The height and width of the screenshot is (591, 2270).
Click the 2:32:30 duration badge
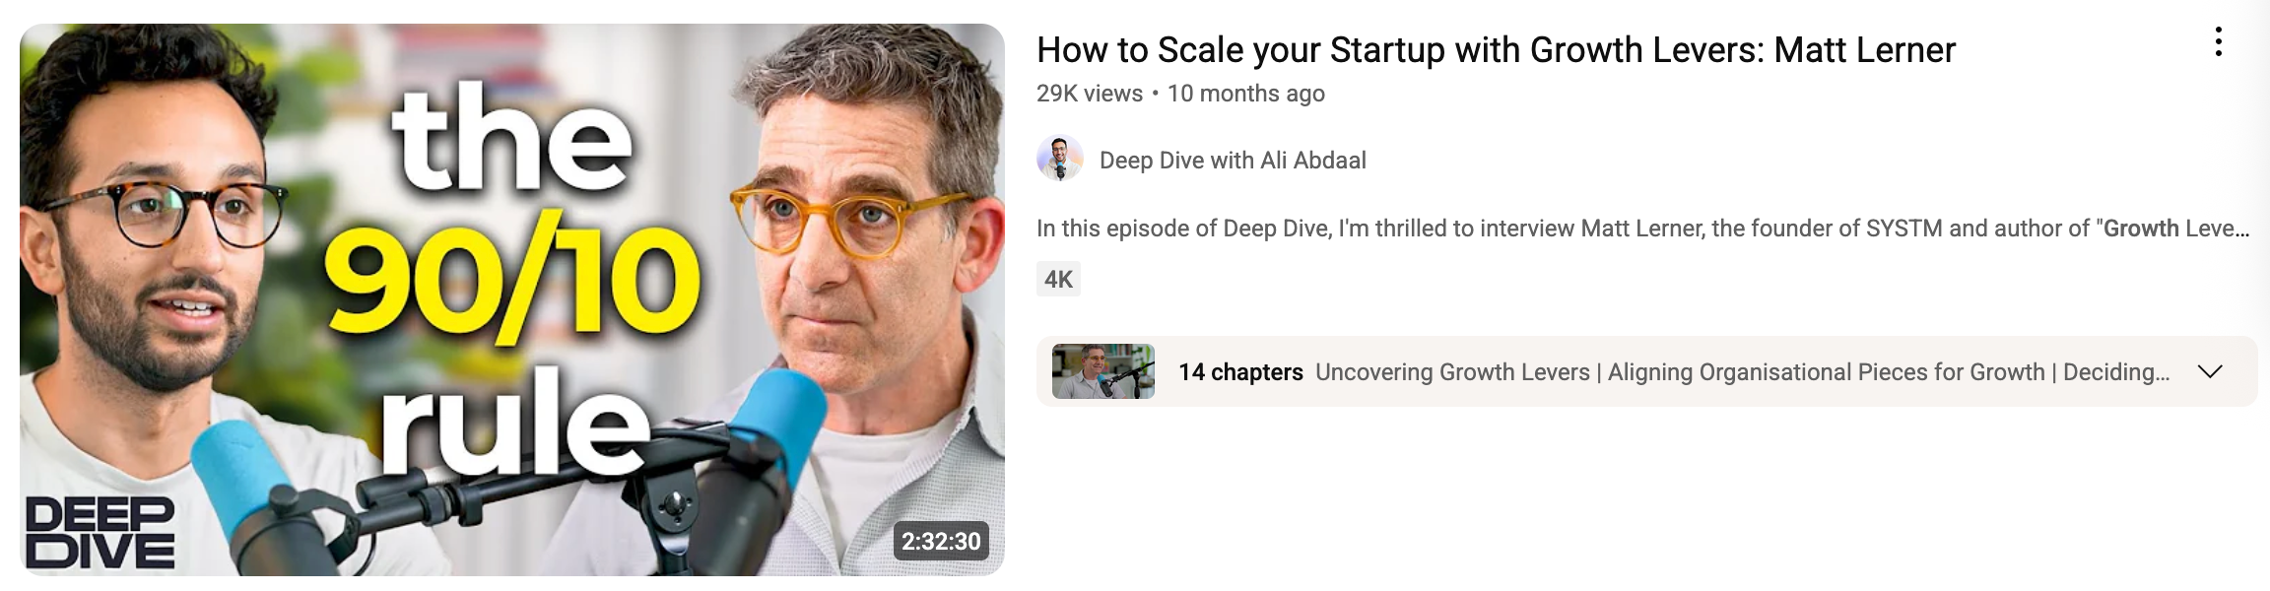tap(941, 541)
